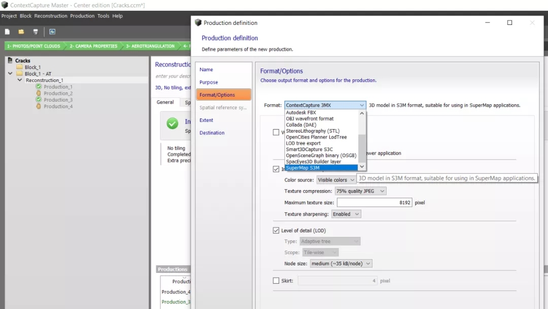Click the Open project folder toolbar icon
Screen dimensions: 548x309
click(21, 32)
